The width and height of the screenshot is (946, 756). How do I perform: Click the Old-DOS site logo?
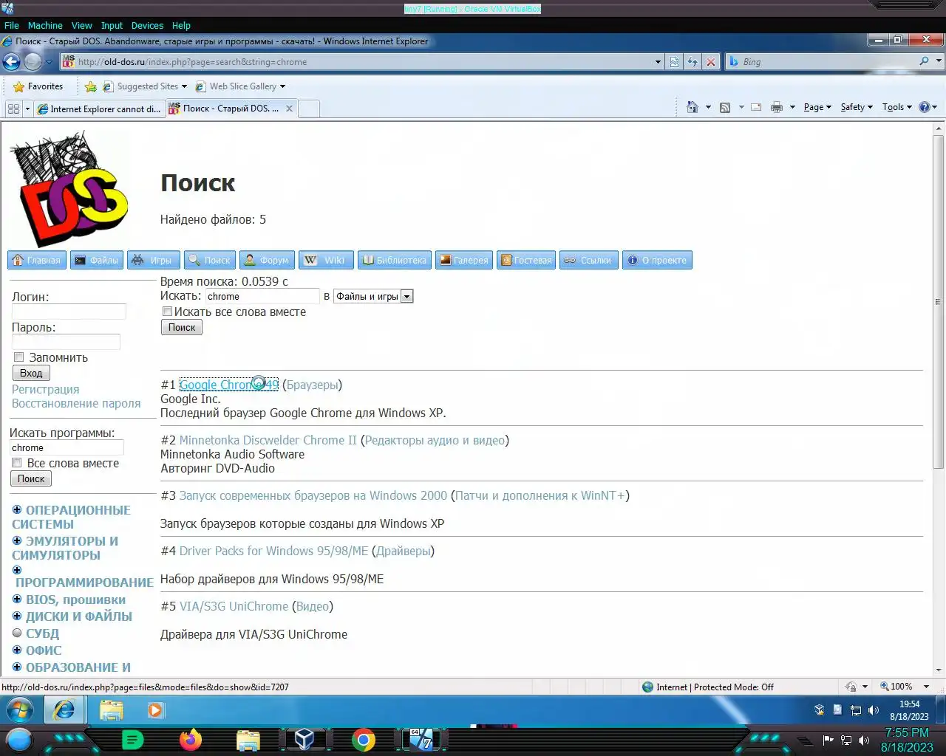pos(69,190)
